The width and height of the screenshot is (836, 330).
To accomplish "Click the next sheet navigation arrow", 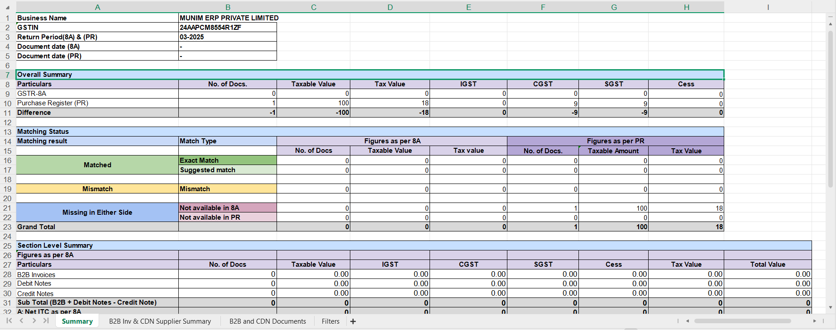I will click(x=34, y=321).
